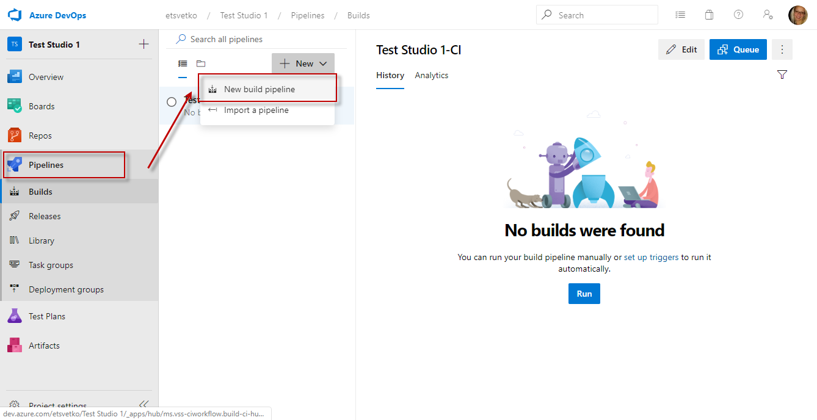This screenshot has height=420, width=817.
Task: Open the Overview sidebar icon
Action: click(15, 77)
